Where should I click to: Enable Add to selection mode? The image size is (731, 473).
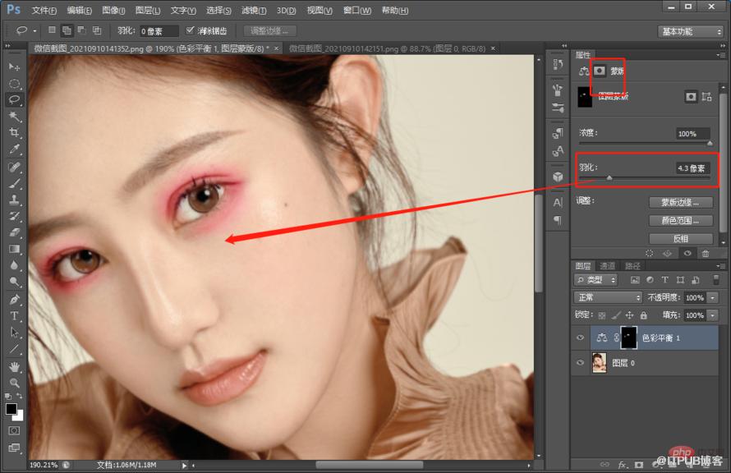[x=67, y=30]
